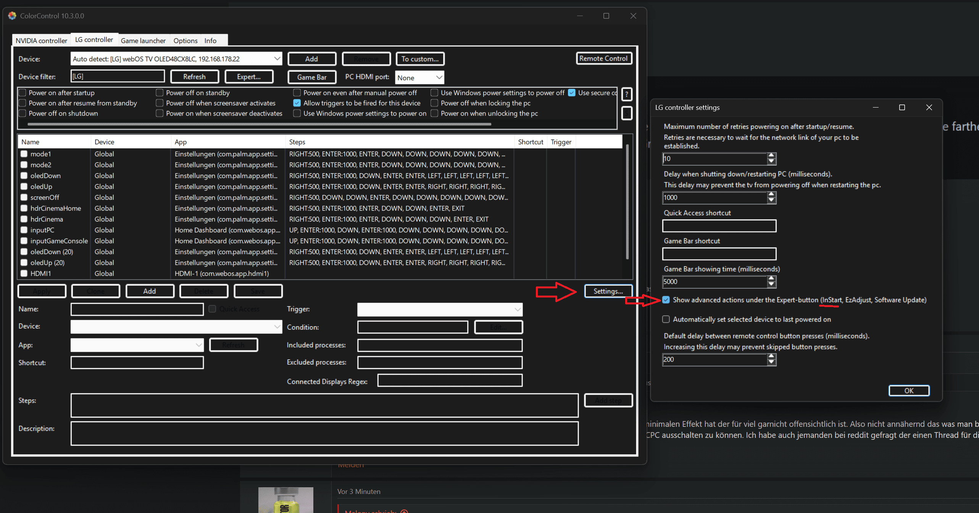Open the Remote Control

(x=603, y=58)
